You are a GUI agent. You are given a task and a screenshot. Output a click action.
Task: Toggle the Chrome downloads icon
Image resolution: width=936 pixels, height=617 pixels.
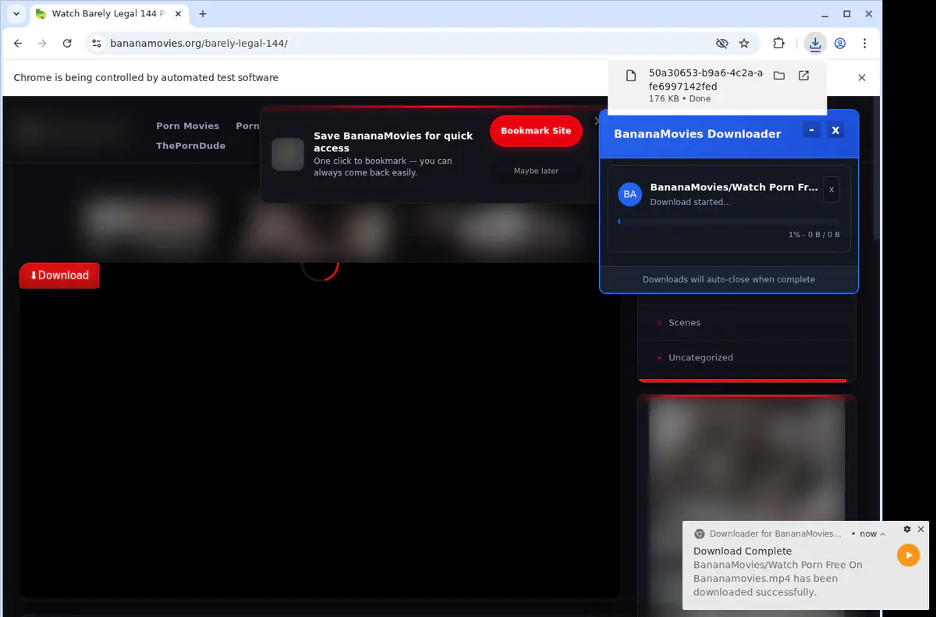[815, 44]
